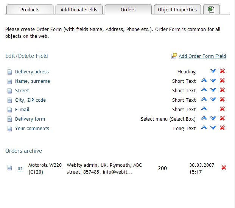Move Street field down
This screenshot has width=235, height=208.
coord(213,90)
